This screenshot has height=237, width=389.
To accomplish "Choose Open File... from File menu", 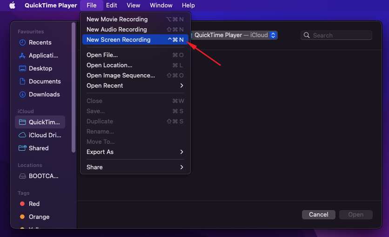I will pyautogui.click(x=135, y=55).
